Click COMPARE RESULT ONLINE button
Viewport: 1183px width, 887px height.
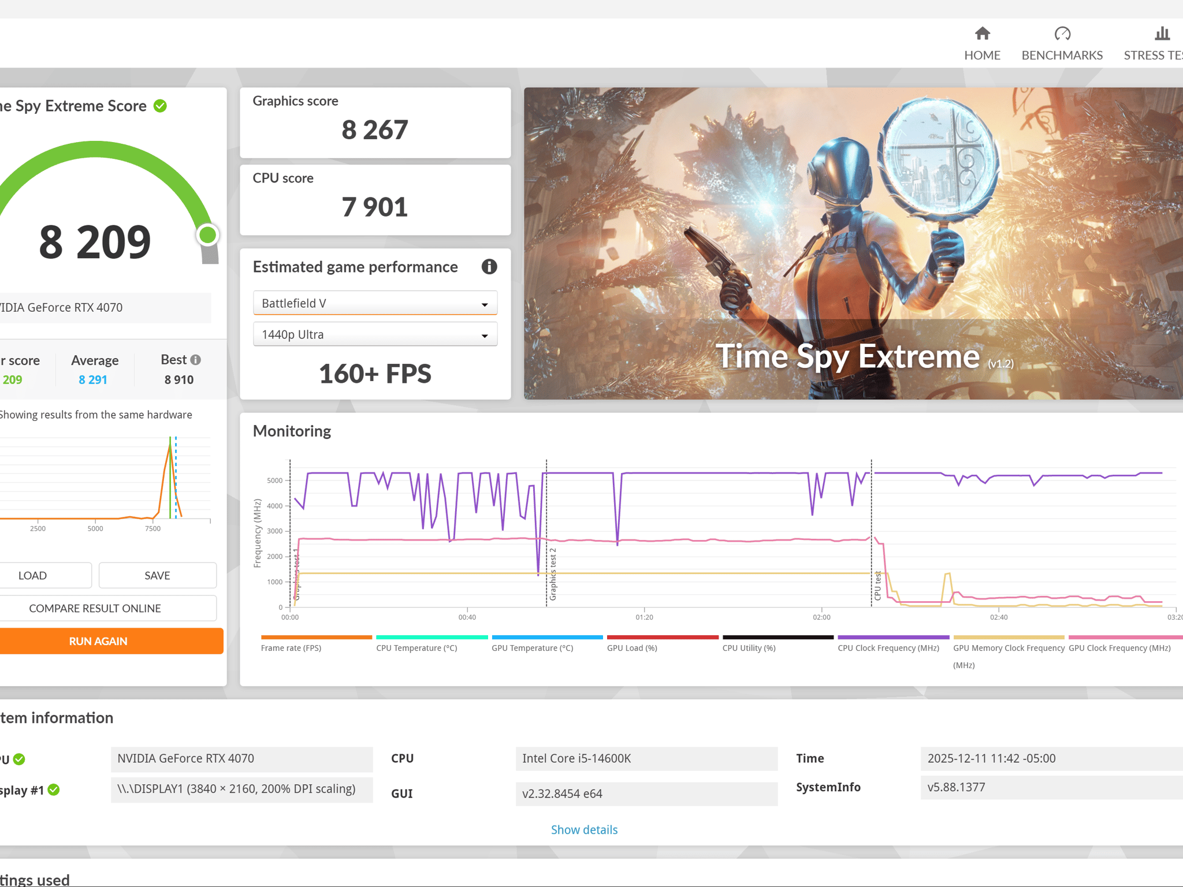(107, 609)
